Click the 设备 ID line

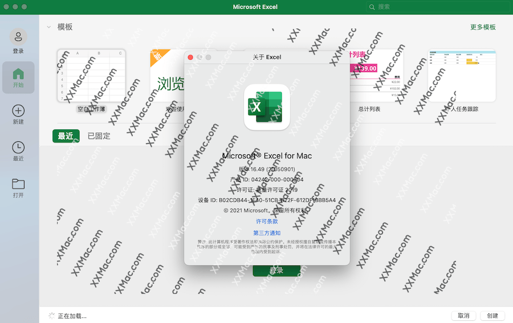click(267, 200)
